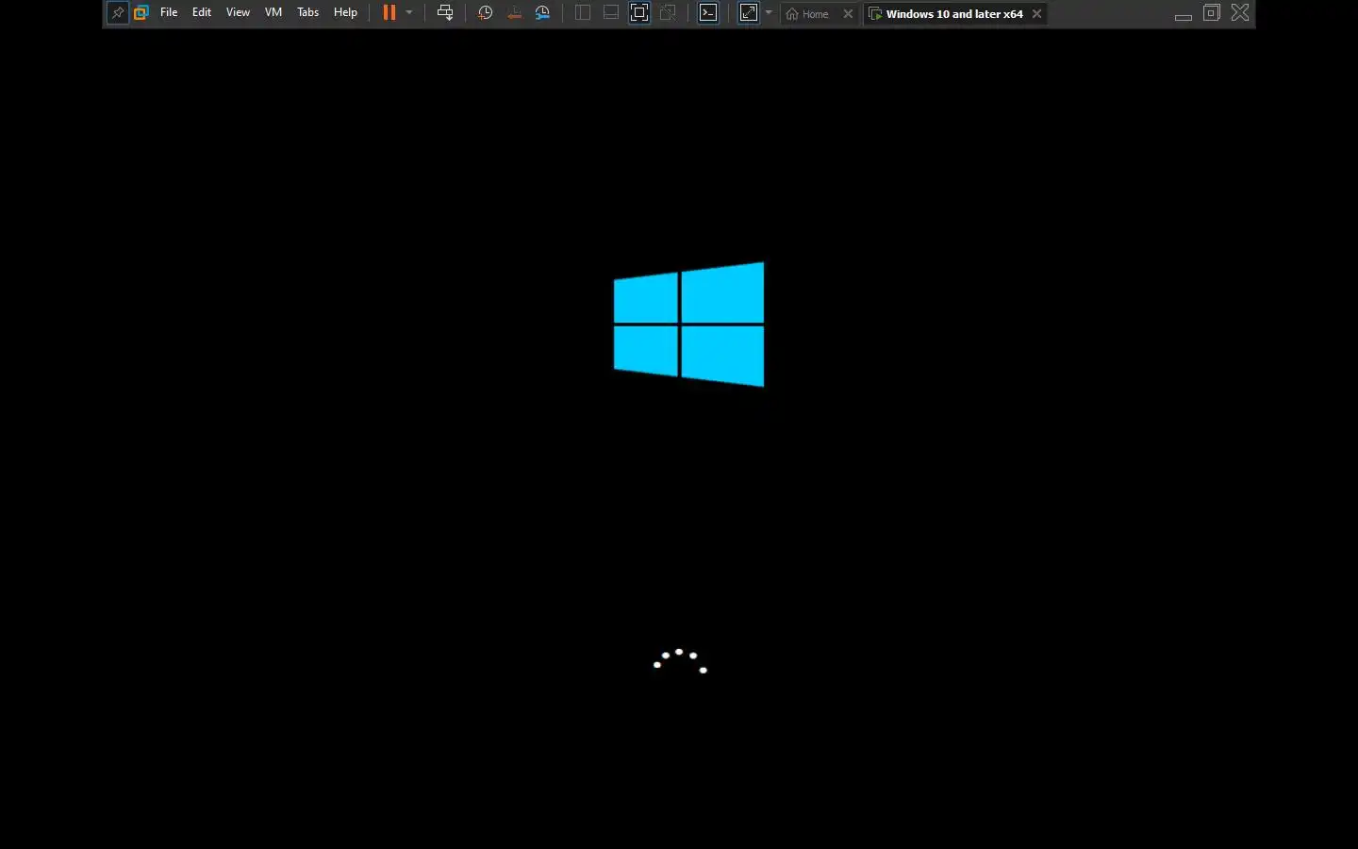Open the File menu

pyautogui.click(x=169, y=12)
